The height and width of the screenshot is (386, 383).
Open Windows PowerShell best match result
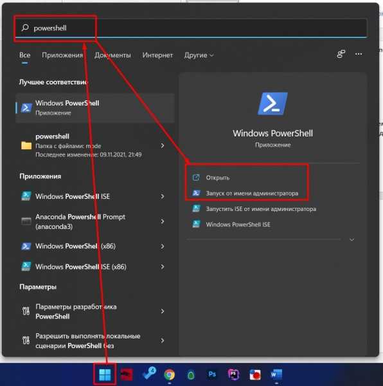coord(95,108)
